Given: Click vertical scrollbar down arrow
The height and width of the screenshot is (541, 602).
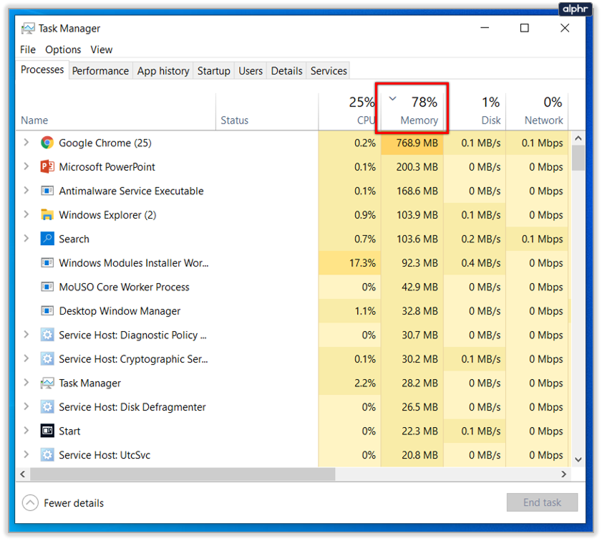Looking at the screenshot, I should 578,459.
